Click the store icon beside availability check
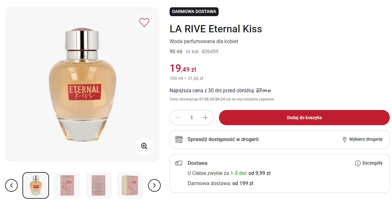The width and height of the screenshot is (392, 200). (179, 139)
